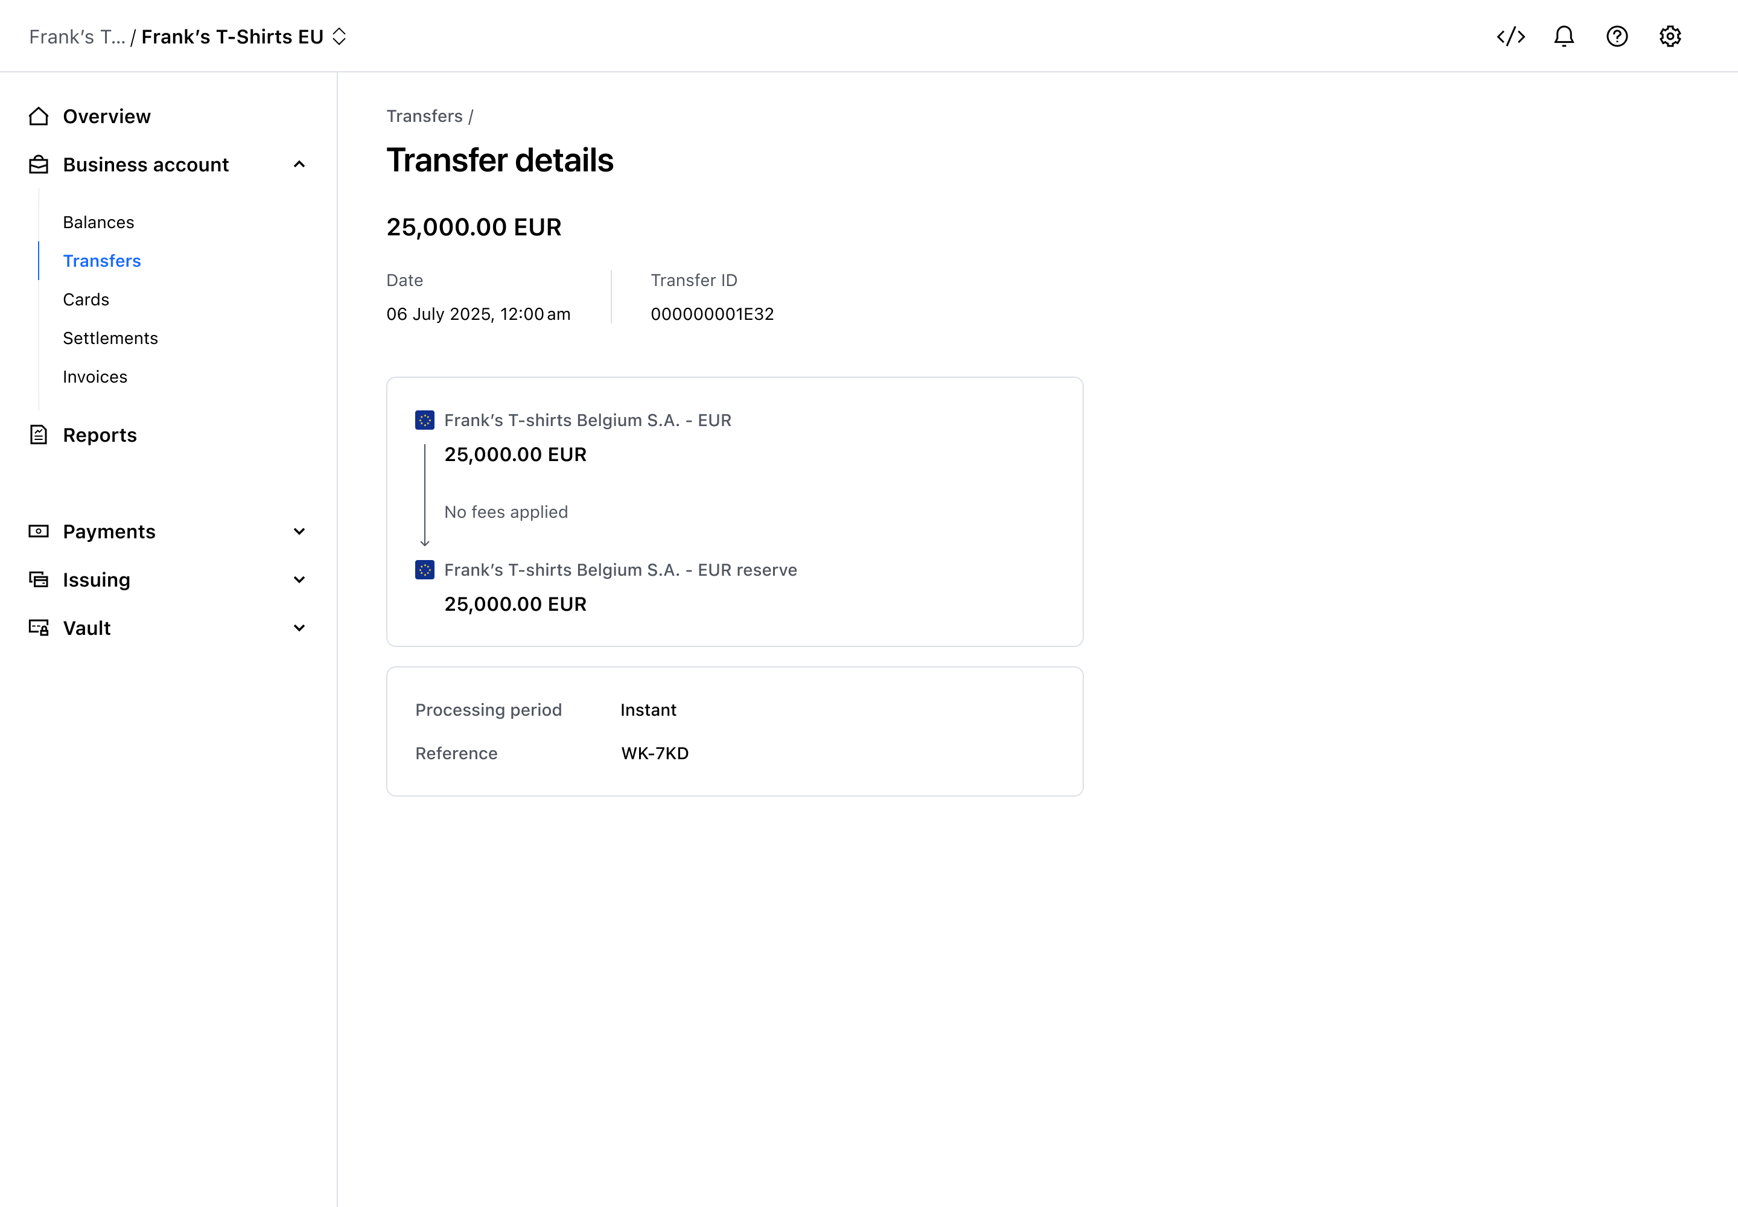Open the settings gear icon
The width and height of the screenshot is (1738, 1207).
[1669, 36]
